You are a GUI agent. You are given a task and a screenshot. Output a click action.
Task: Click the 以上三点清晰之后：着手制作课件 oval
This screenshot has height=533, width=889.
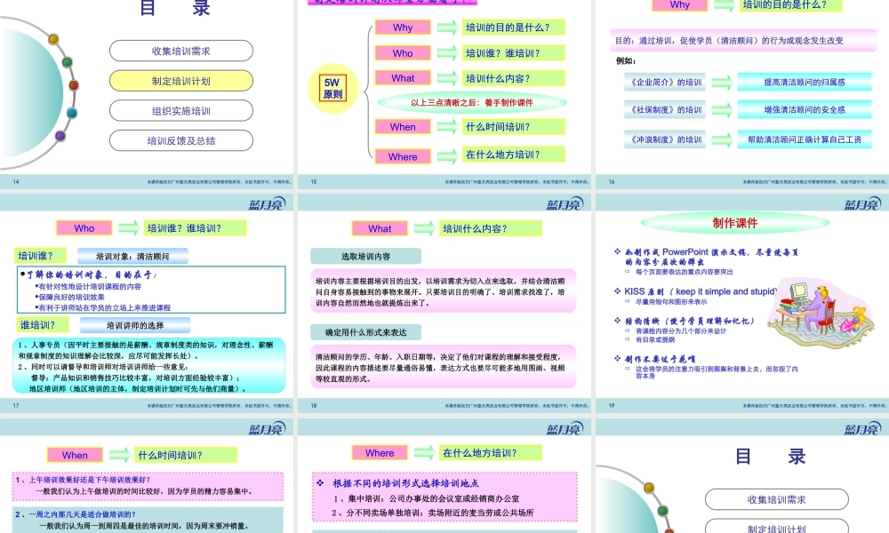[472, 102]
